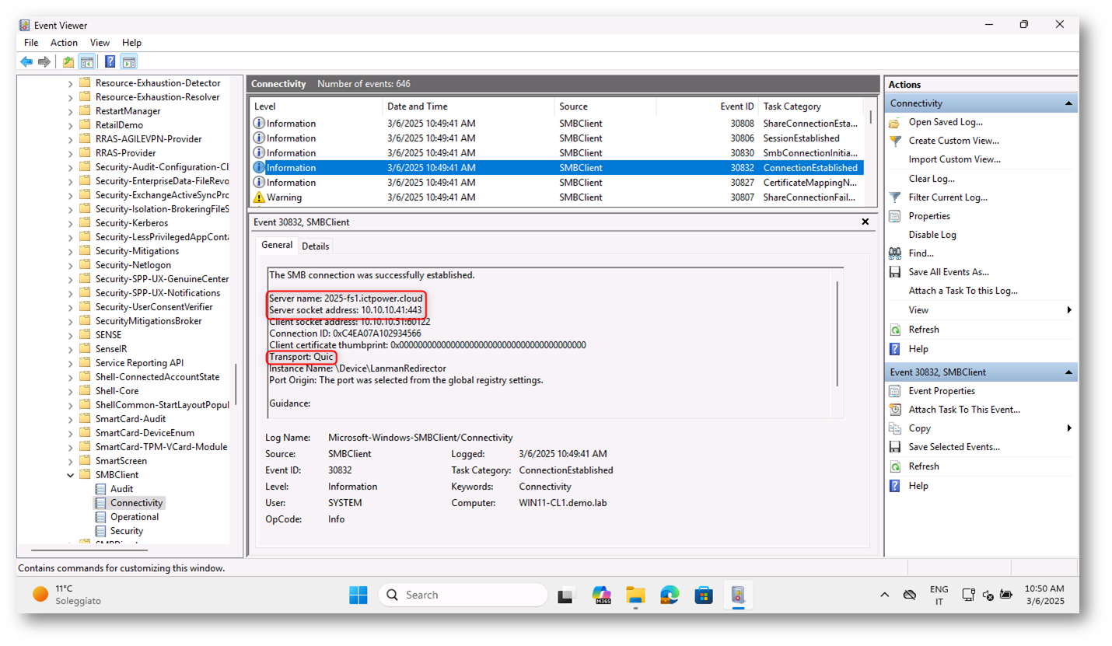This screenshot has height=646, width=1112.
Task: Open File Explorer from the taskbar
Action: coord(636,595)
